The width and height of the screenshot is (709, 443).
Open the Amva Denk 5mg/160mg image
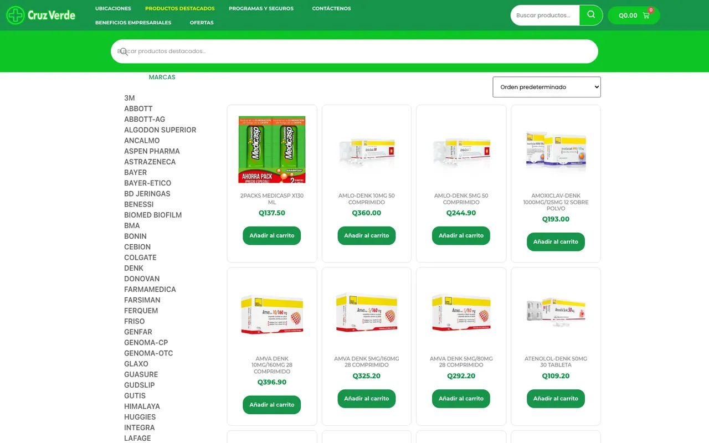pyautogui.click(x=367, y=312)
